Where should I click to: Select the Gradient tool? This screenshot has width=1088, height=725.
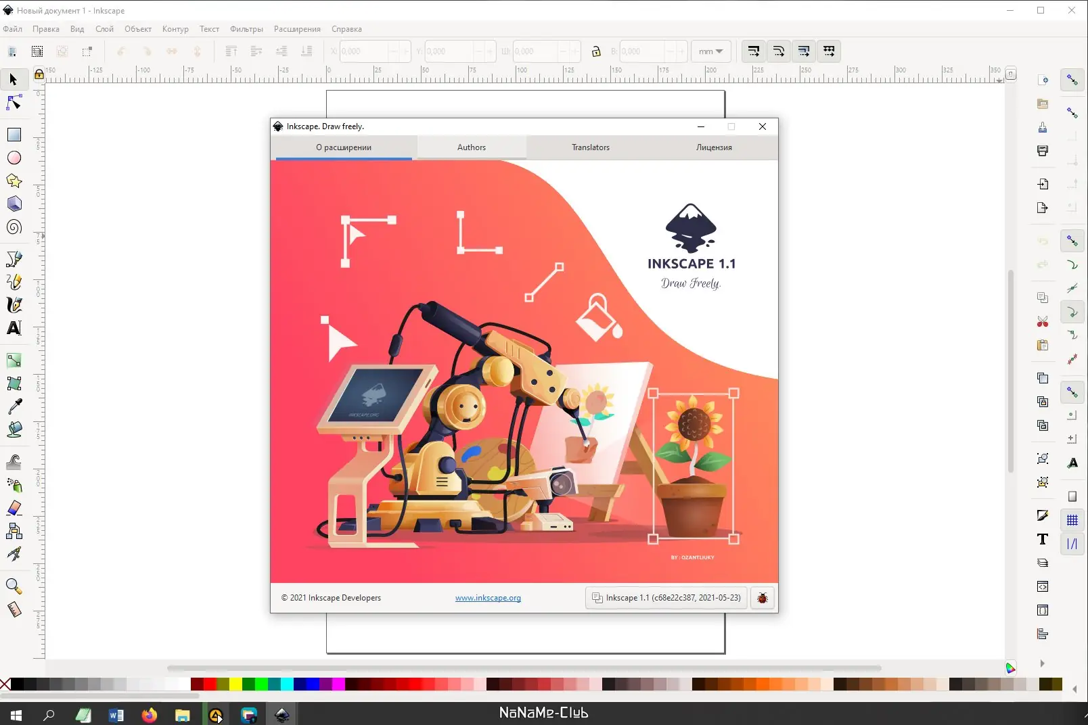14,360
